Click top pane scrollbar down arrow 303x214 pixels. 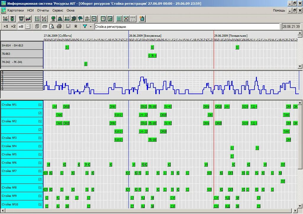(x=300, y=66)
